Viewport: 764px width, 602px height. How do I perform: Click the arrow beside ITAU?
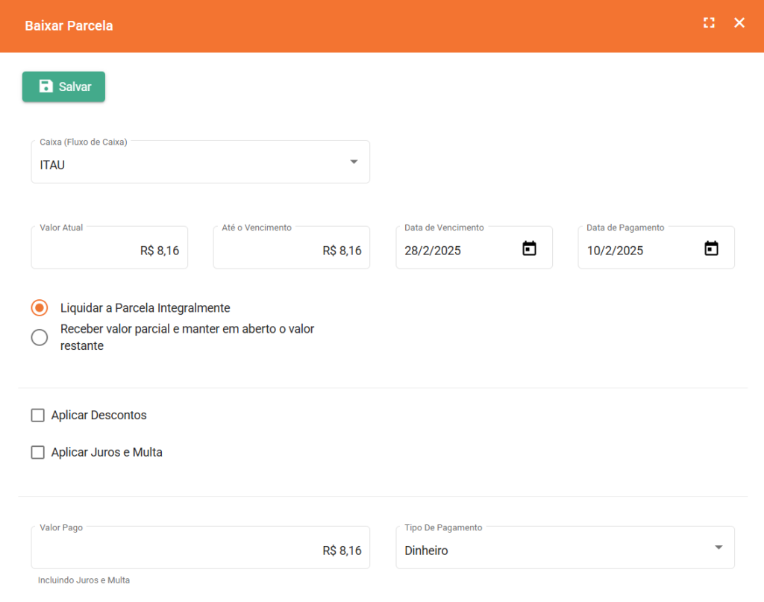click(354, 163)
